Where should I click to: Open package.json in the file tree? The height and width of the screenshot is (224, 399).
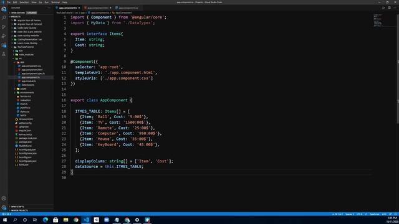coord(25,142)
